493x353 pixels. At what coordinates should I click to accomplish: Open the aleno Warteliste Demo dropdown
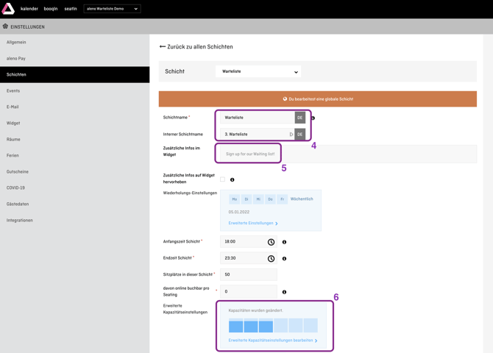pos(113,9)
